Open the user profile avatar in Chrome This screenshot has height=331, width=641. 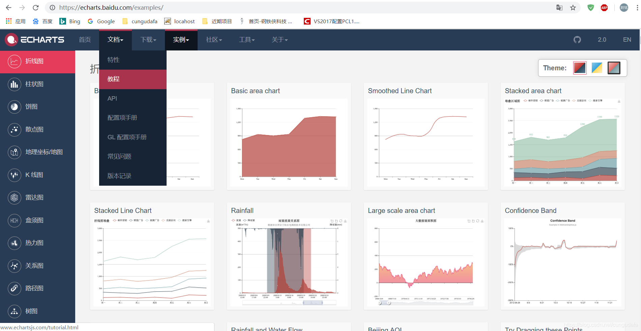[x=624, y=7]
